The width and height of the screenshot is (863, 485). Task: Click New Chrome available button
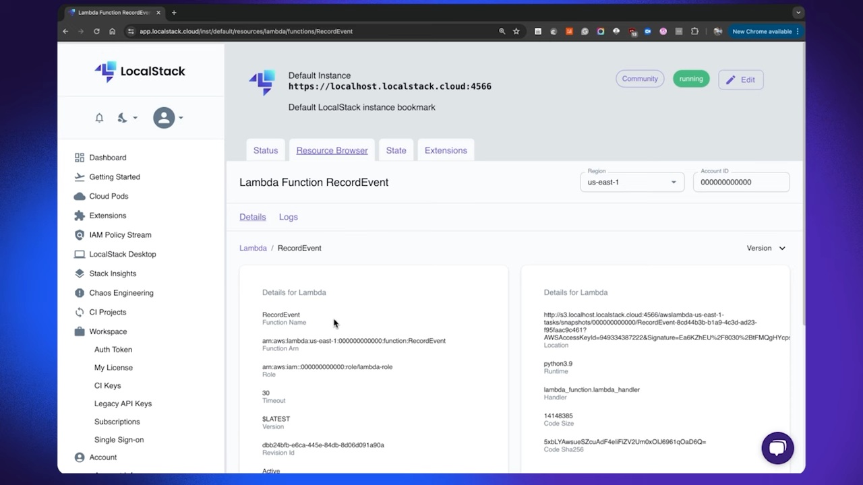(x=766, y=31)
